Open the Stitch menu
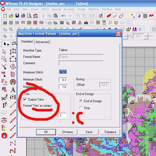 pyautogui.click(x=45, y=9)
